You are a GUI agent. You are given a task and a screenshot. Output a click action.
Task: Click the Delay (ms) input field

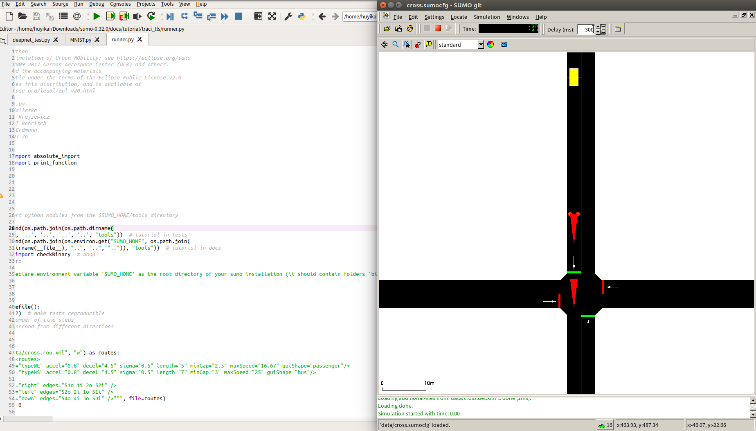586,29
